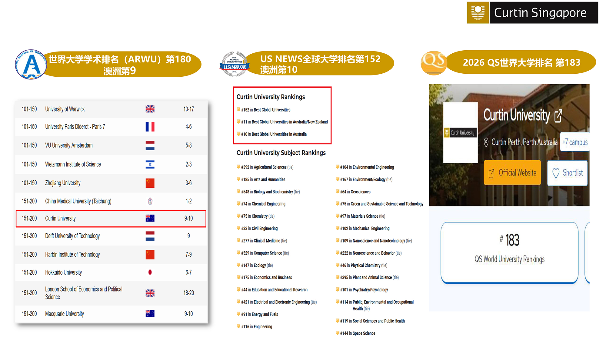The height and width of the screenshot is (341, 606).
Task: Click the Official Website button
Action: (512, 173)
